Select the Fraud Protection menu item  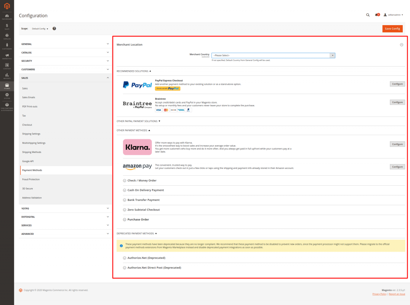click(x=31, y=179)
